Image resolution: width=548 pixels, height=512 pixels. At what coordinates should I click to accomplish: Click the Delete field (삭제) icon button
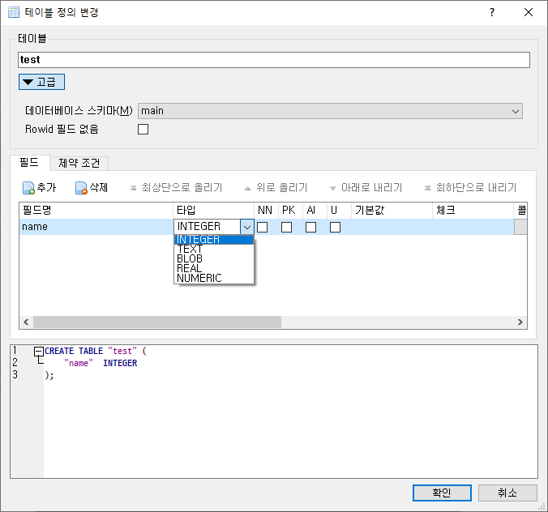tap(92, 188)
